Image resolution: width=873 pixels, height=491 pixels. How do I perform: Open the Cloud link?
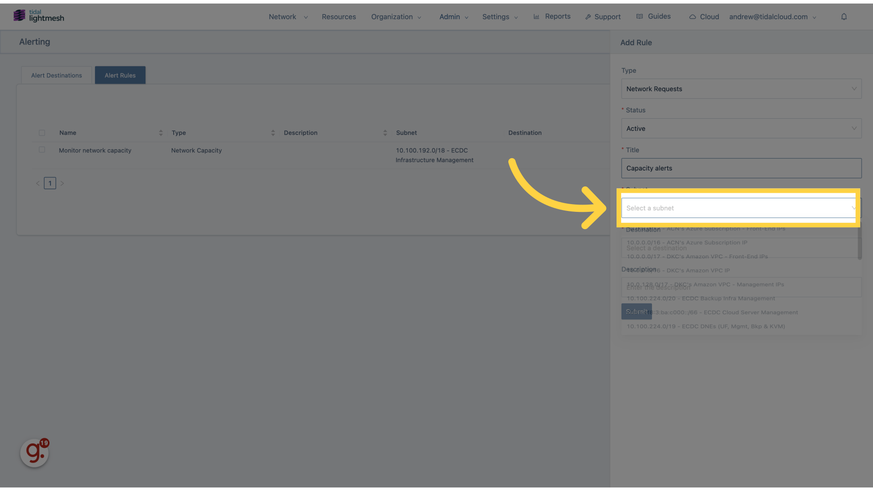pyautogui.click(x=704, y=17)
